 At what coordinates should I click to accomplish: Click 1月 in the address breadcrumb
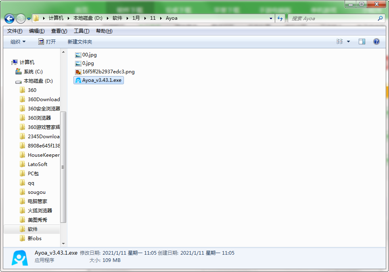136,18
